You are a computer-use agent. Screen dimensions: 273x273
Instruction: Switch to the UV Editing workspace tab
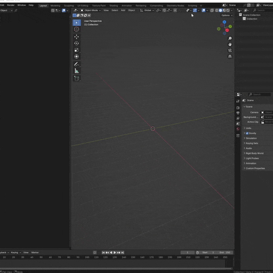point(83,6)
